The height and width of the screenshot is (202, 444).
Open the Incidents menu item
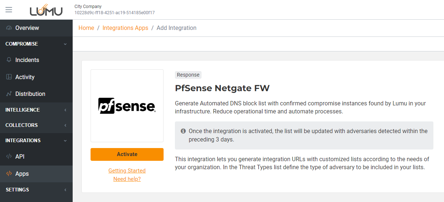[x=27, y=60]
